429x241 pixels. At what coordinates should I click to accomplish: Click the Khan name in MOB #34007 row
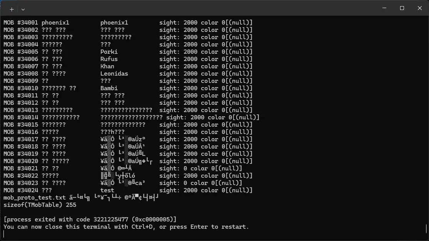[107, 66]
